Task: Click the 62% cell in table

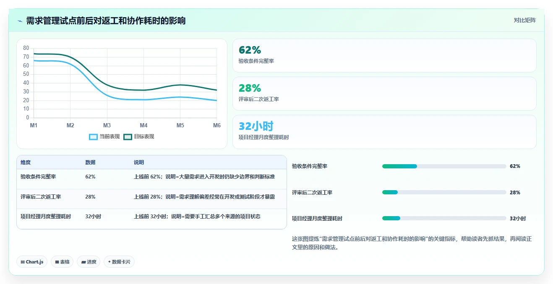Action: pyautogui.click(x=90, y=177)
